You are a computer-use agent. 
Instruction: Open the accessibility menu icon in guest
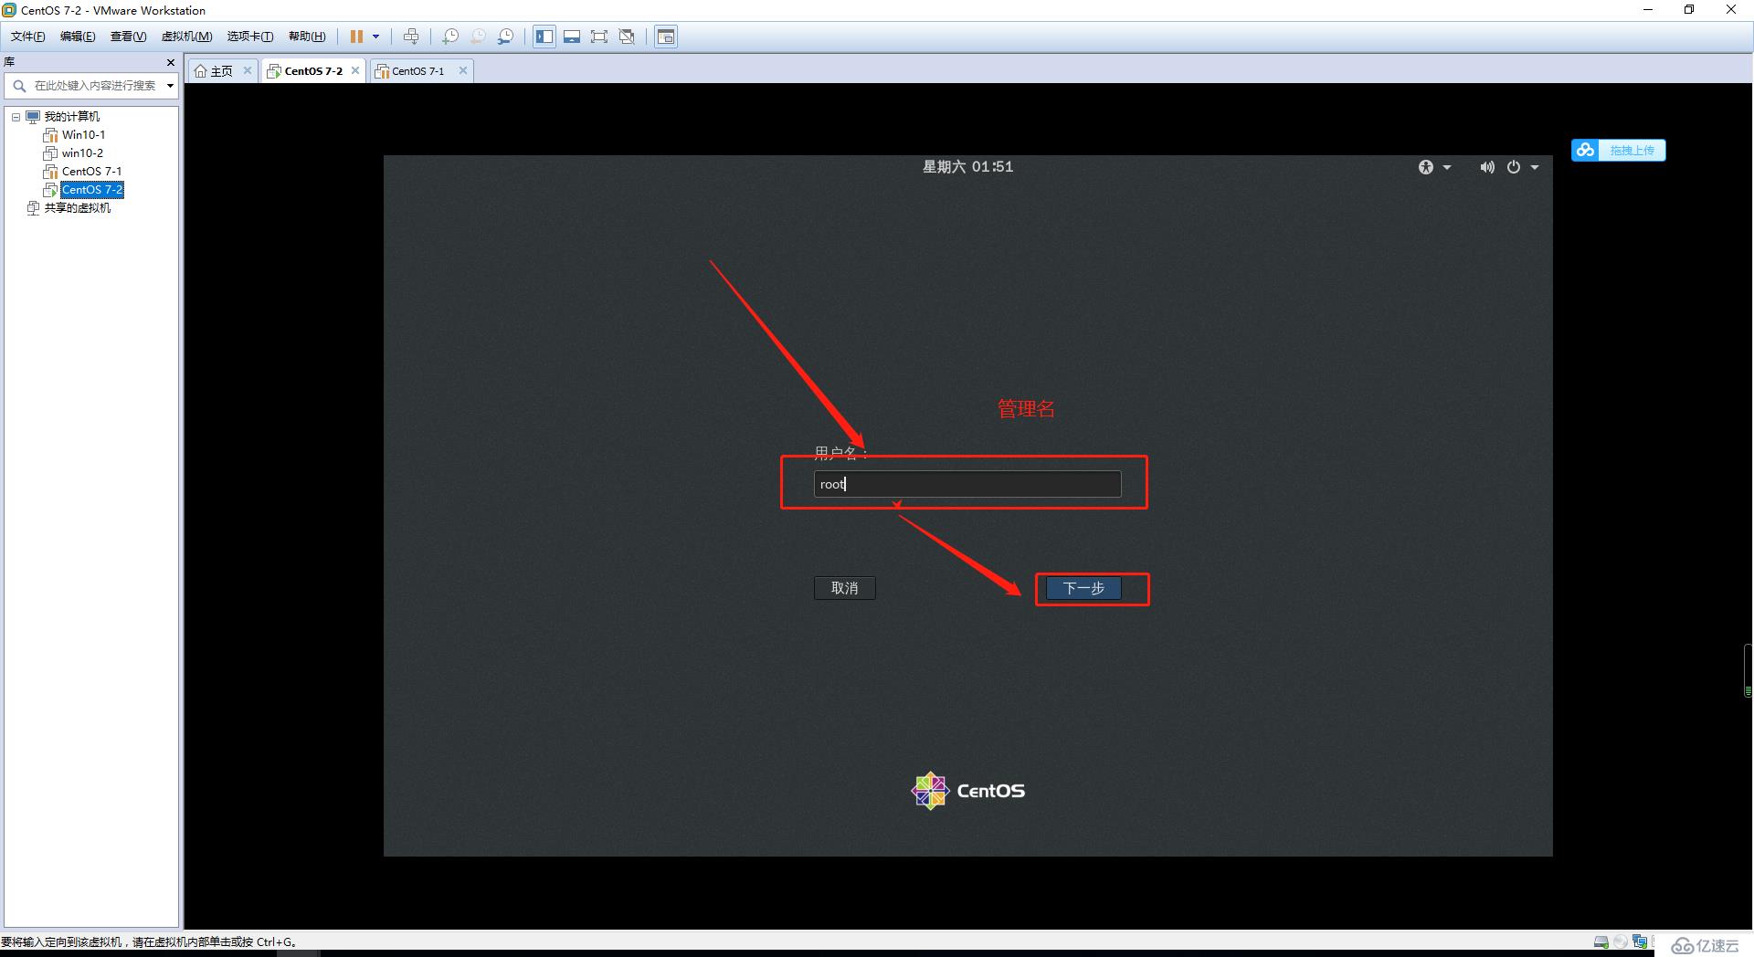(x=1426, y=167)
